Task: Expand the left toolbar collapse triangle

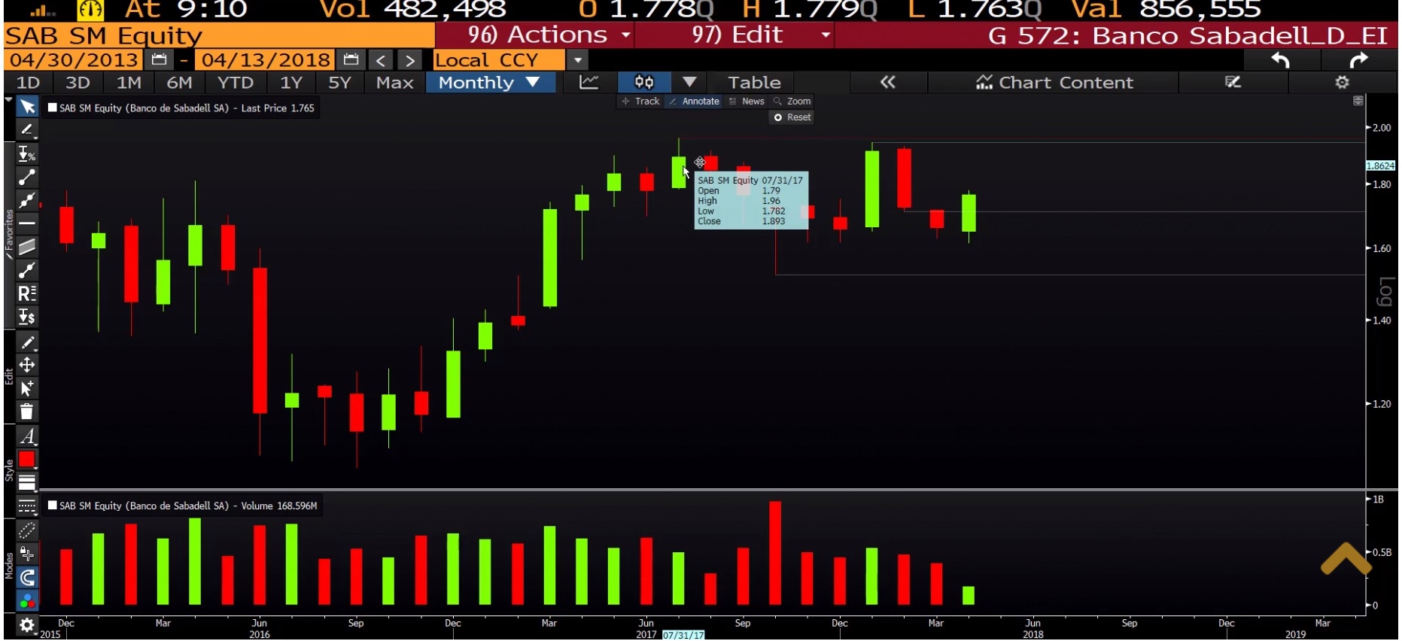Action: pos(8,99)
